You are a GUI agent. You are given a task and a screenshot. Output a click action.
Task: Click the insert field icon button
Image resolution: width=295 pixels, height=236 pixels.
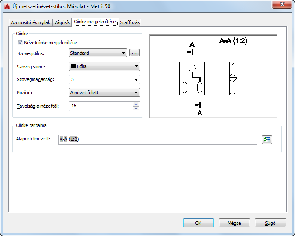coord(267,140)
